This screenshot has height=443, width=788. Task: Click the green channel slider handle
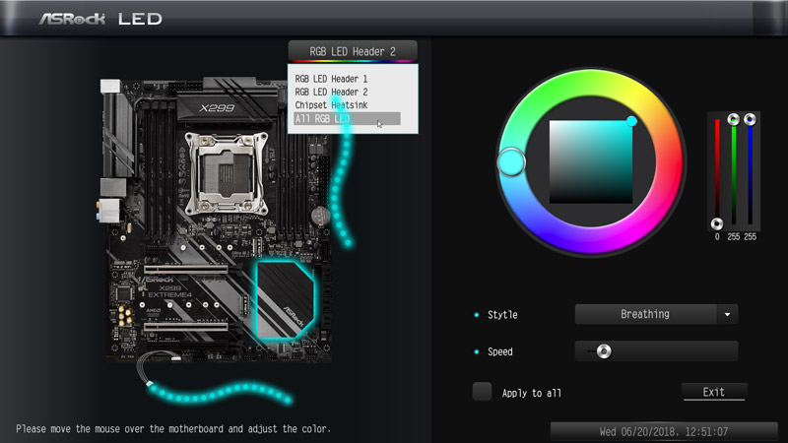click(x=734, y=119)
